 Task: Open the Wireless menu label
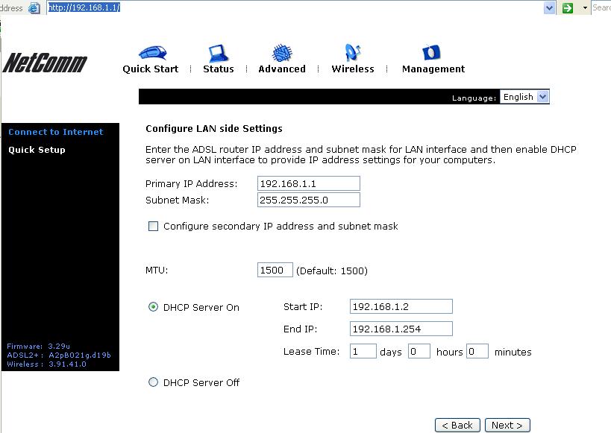pyautogui.click(x=353, y=69)
